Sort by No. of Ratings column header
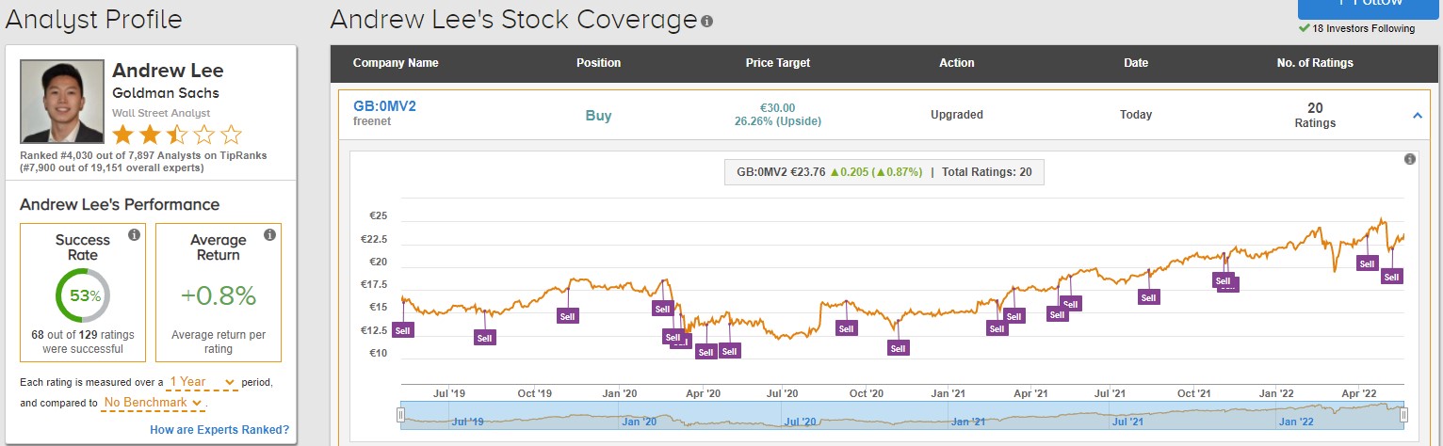The height and width of the screenshot is (446, 1443). click(1315, 63)
